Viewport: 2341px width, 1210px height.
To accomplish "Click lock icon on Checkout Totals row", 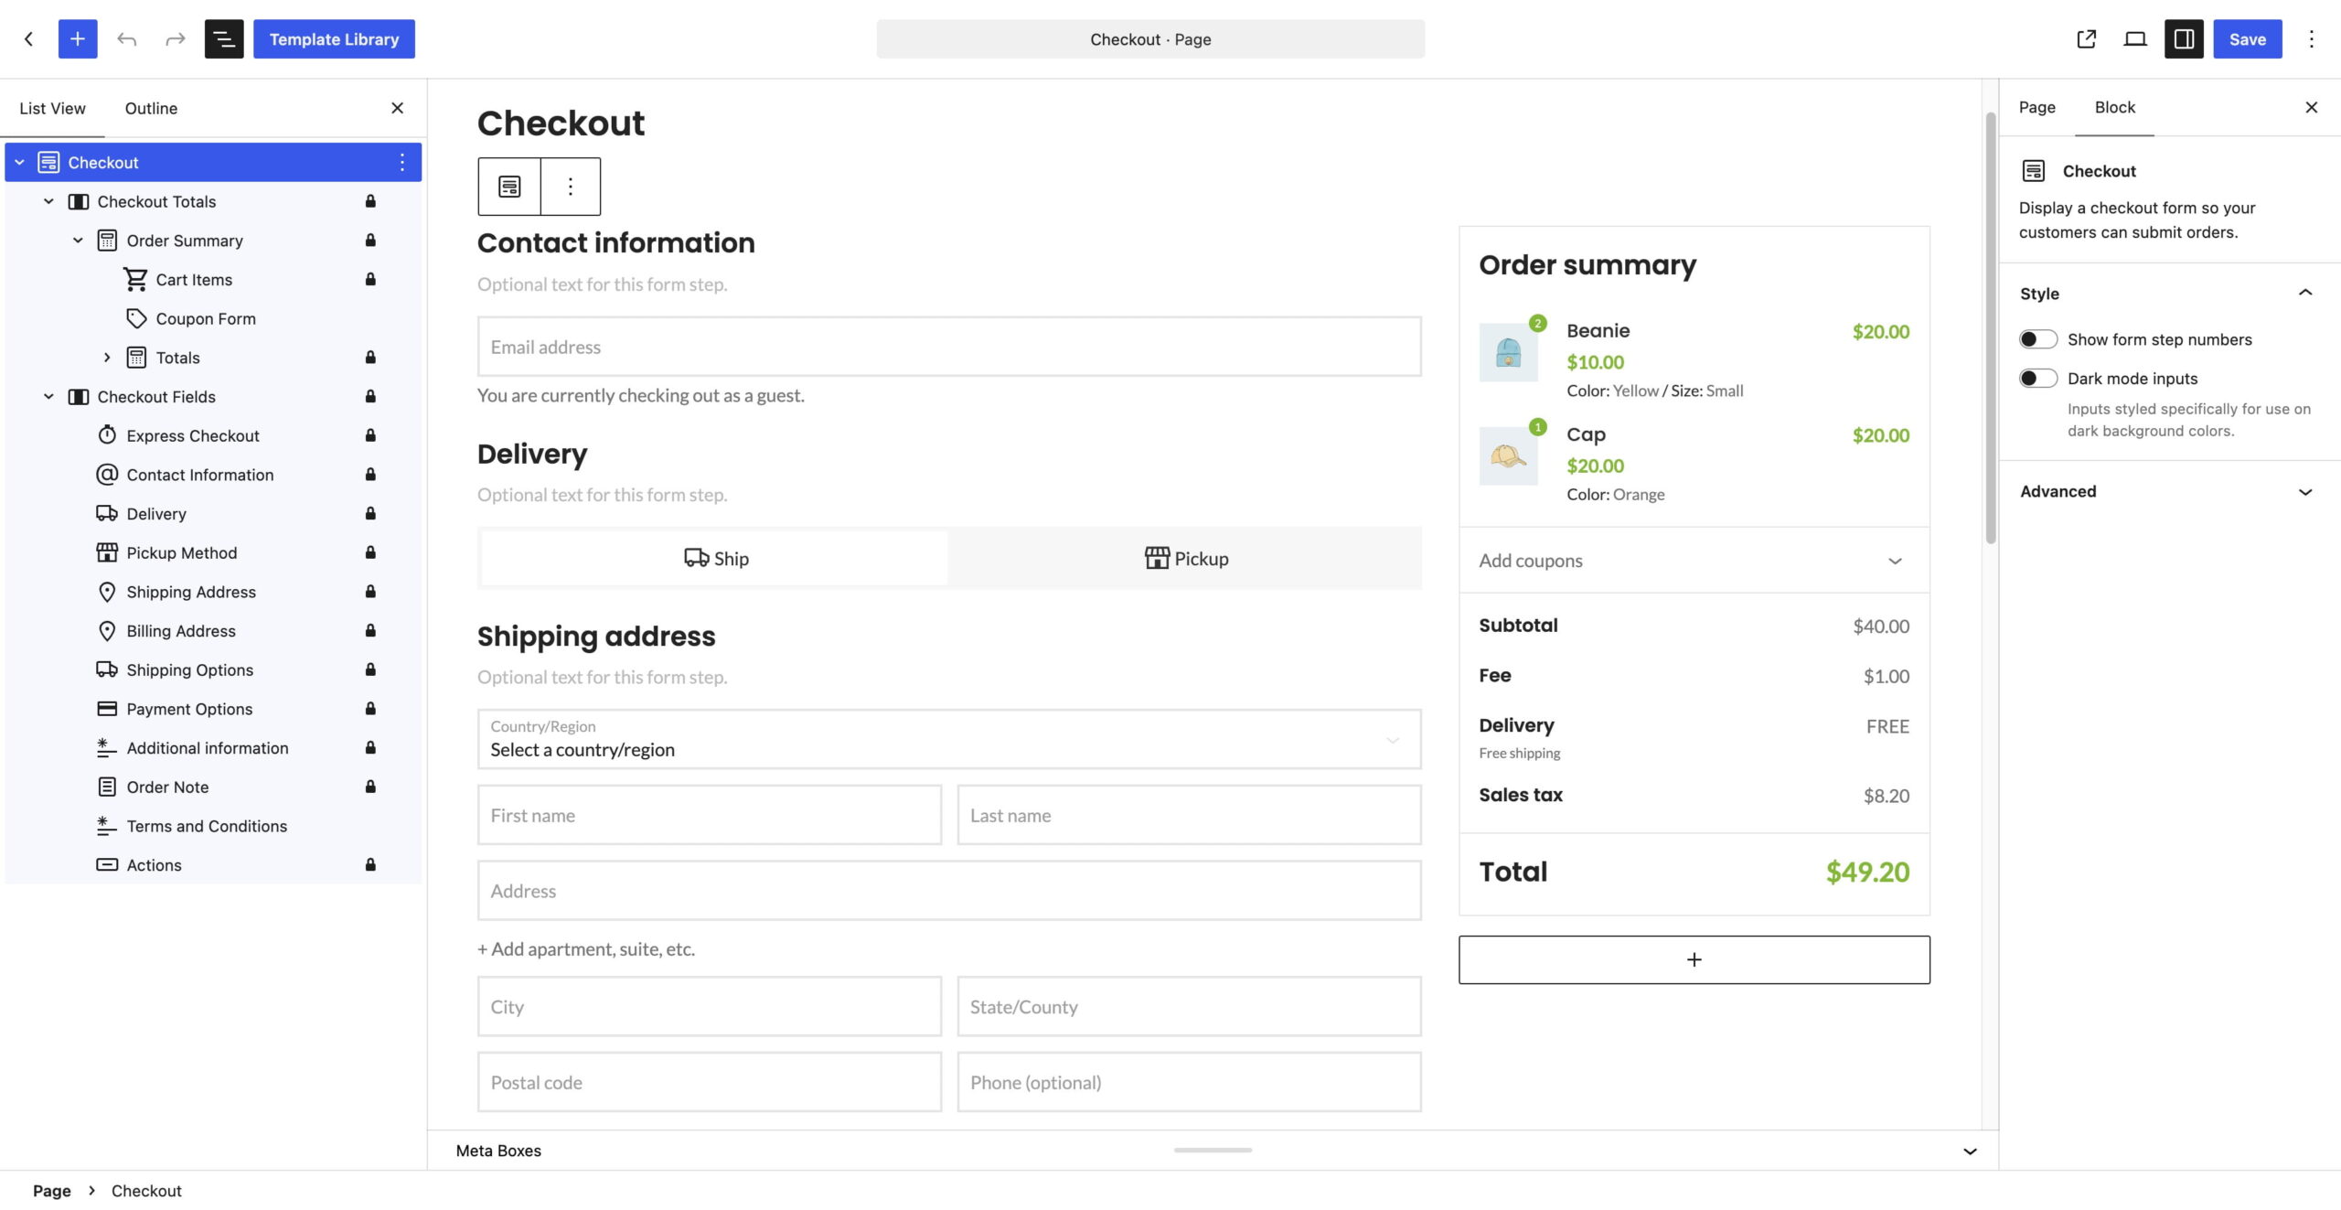I will (x=370, y=201).
